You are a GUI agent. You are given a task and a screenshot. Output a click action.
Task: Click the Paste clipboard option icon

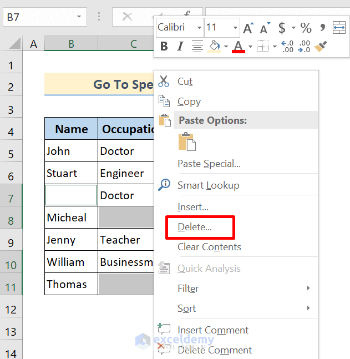point(187,141)
